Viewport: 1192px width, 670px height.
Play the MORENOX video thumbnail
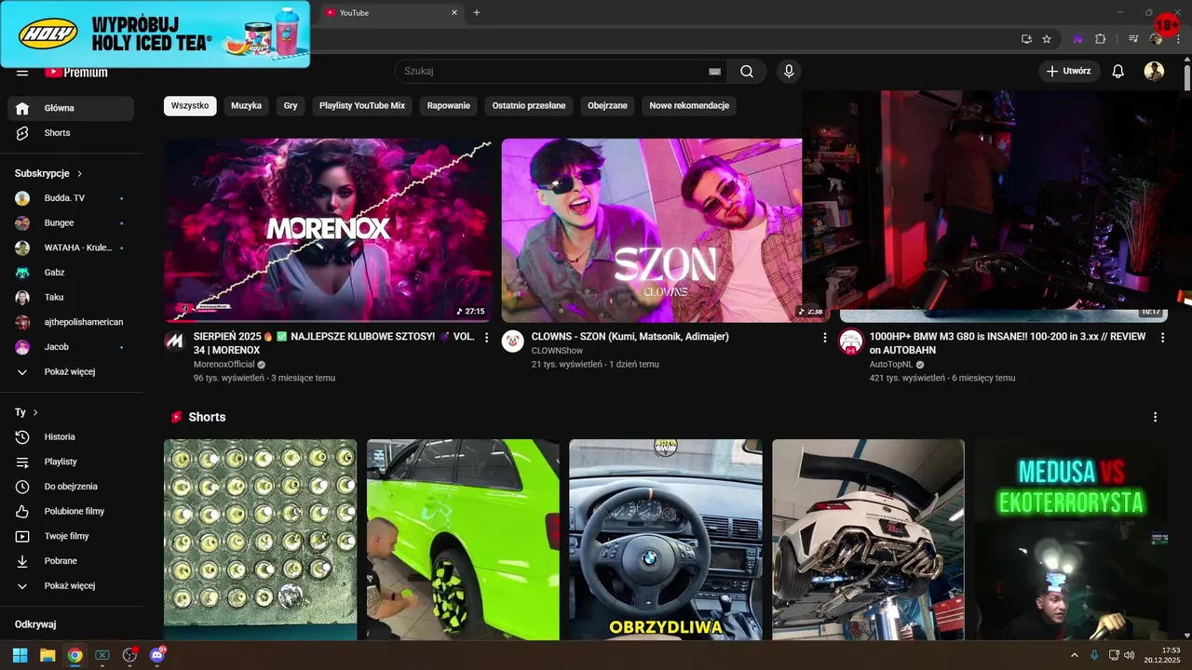328,230
